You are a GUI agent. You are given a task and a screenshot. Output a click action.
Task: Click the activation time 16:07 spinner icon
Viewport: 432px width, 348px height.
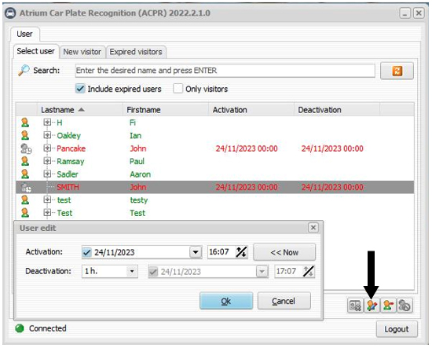241,252
